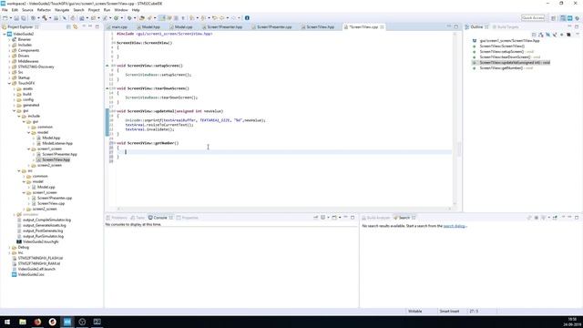The image size is (583, 328).
Task: Collapse the setupScreen function fold marker
Action: (115, 66)
